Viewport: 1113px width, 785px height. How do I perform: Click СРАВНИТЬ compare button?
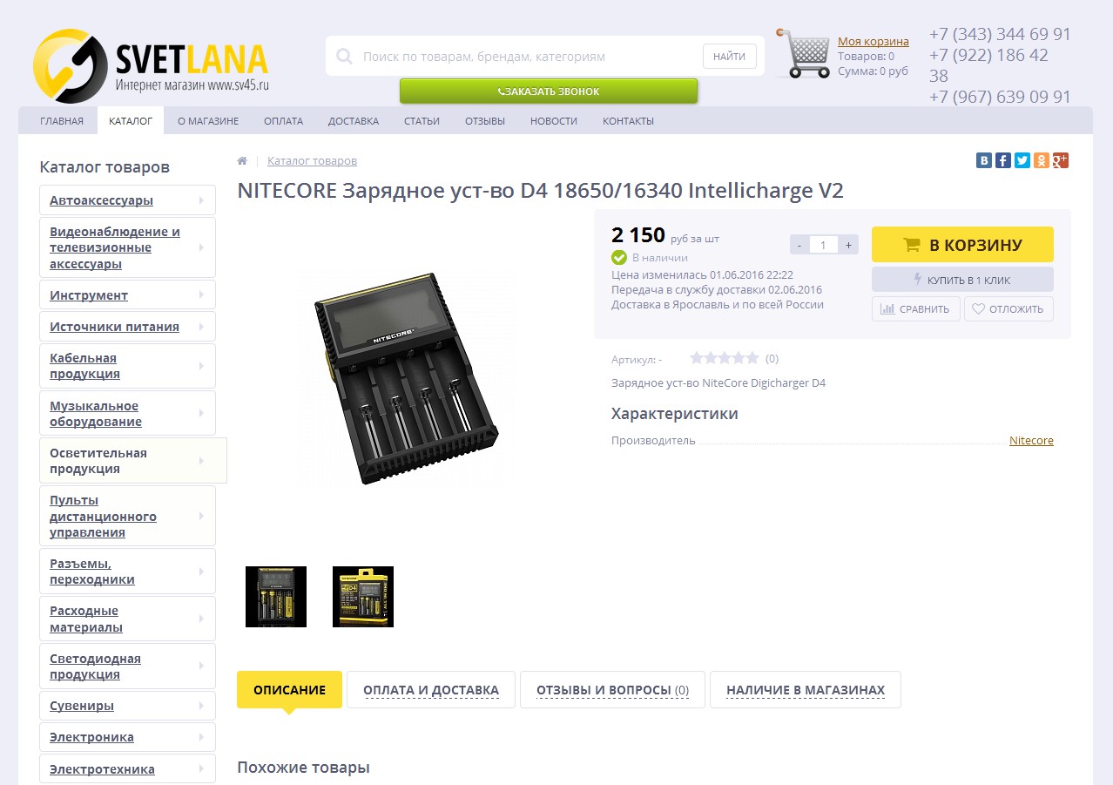(x=916, y=308)
